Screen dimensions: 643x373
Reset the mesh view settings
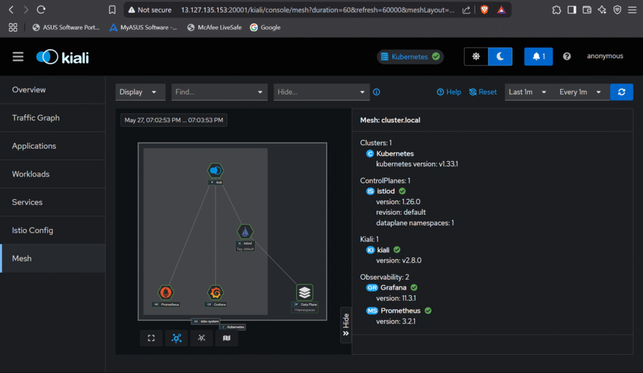[483, 92]
